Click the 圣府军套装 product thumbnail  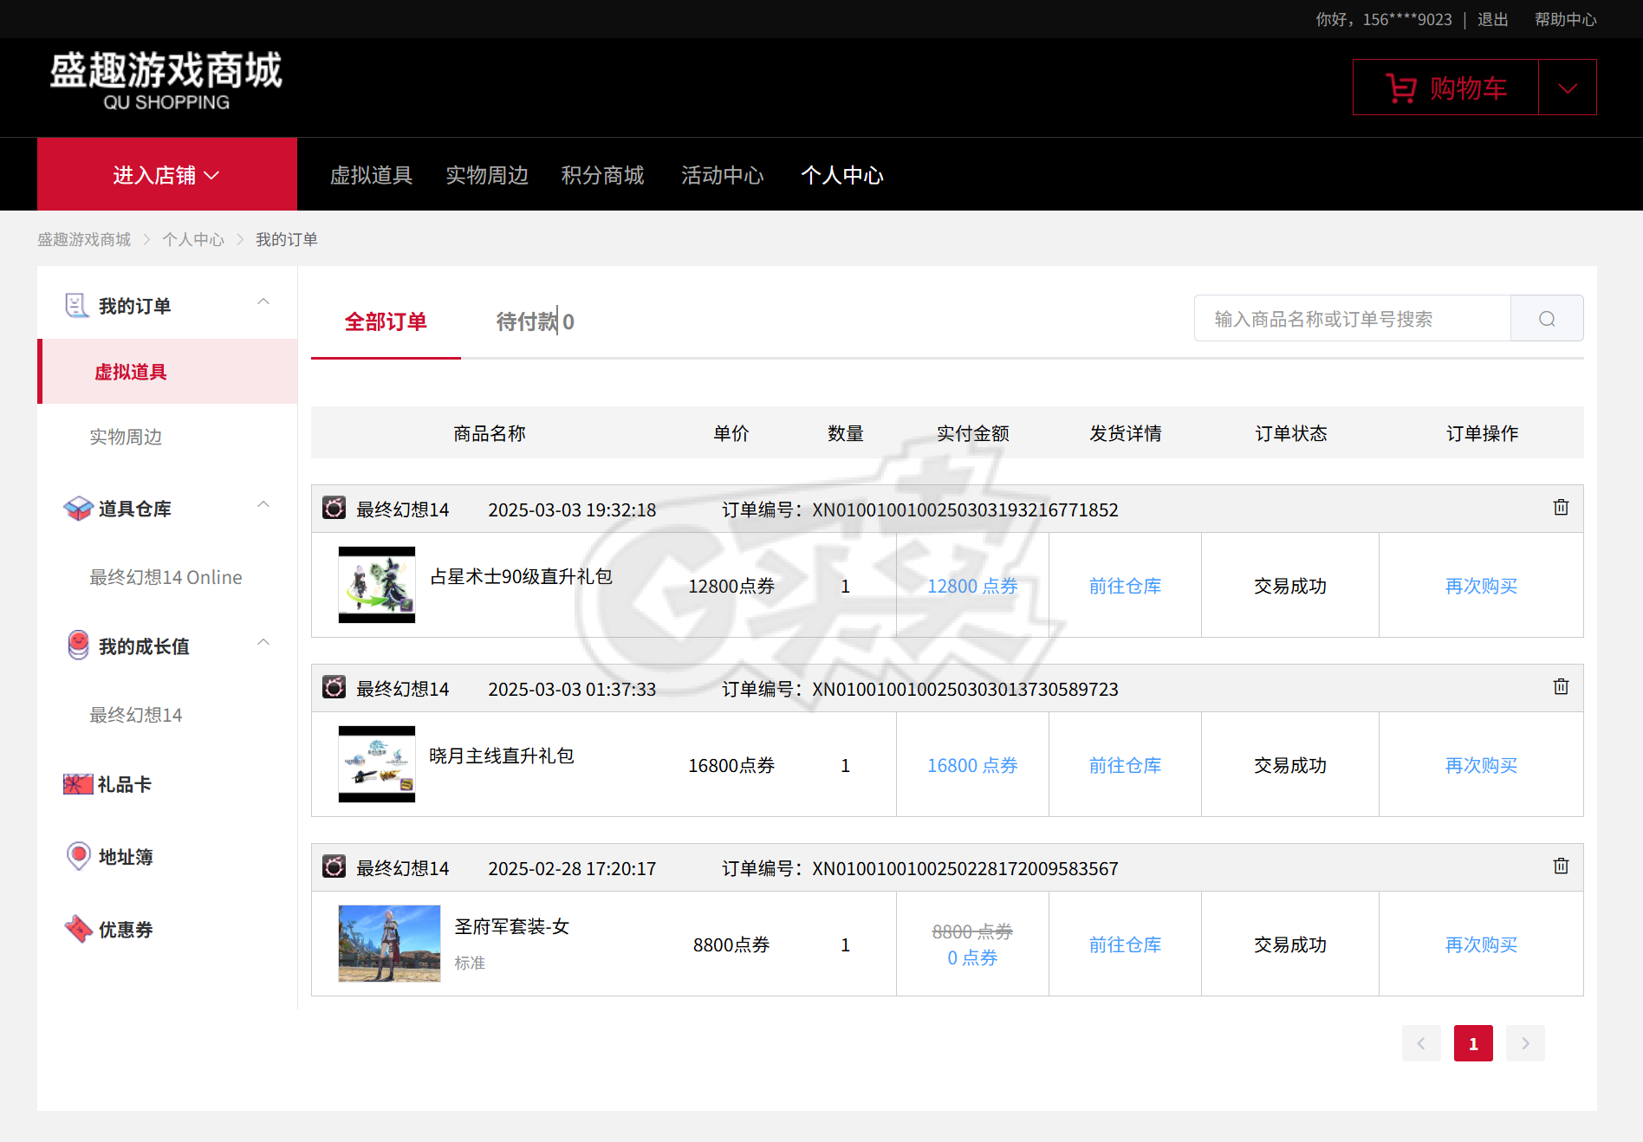pos(388,944)
